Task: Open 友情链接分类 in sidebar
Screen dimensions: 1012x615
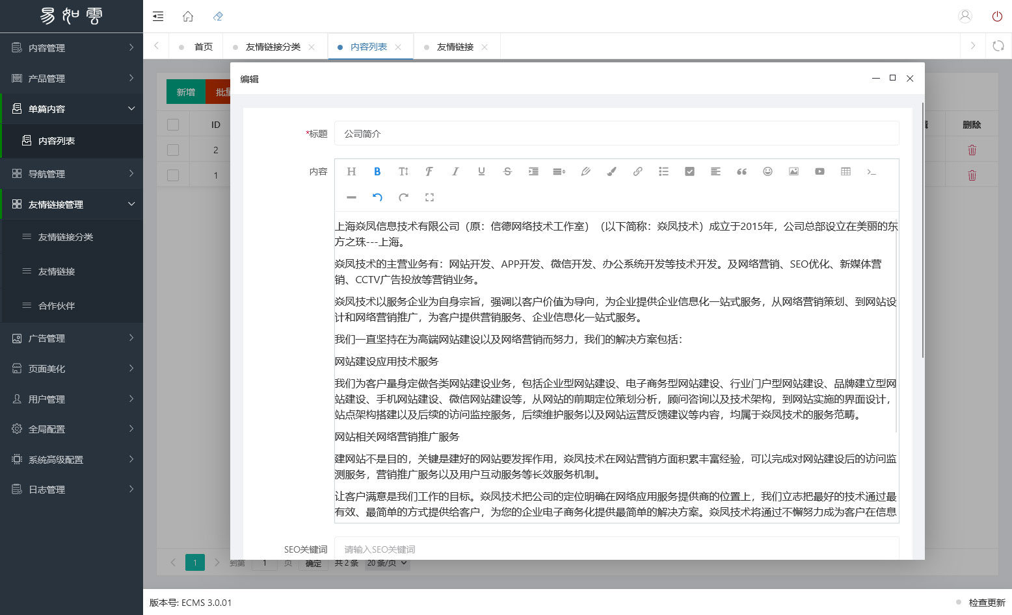Action: pyautogui.click(x=72, y=237)
